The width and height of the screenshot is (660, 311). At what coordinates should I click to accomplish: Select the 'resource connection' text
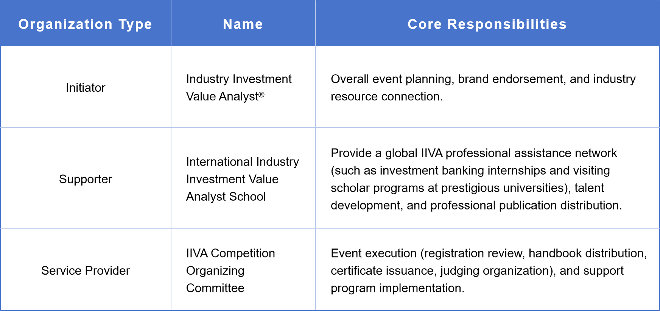386,97
